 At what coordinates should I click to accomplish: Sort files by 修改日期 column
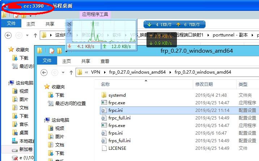coord(204,84)
